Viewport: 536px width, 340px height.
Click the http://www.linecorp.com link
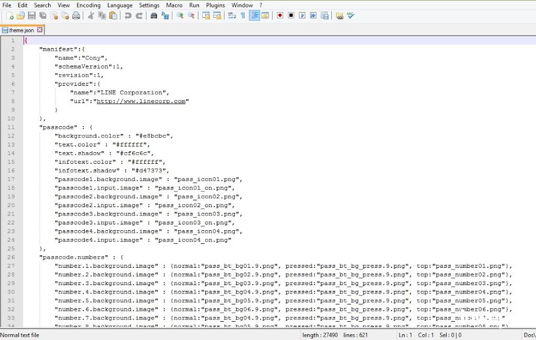[x=141, y=101]
